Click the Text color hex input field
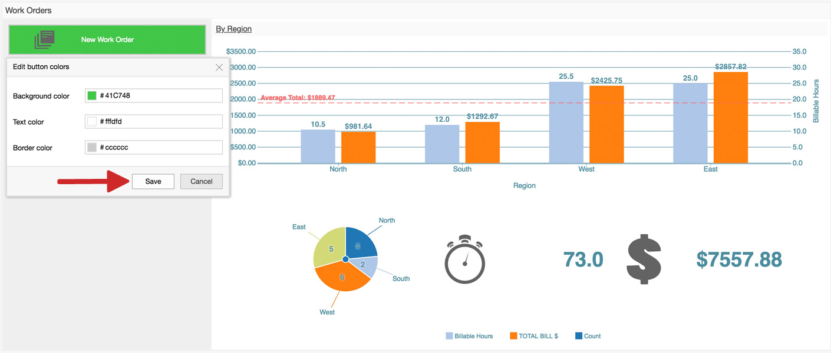This screenshot has width=831, height=353. click(x=159, y=122)
